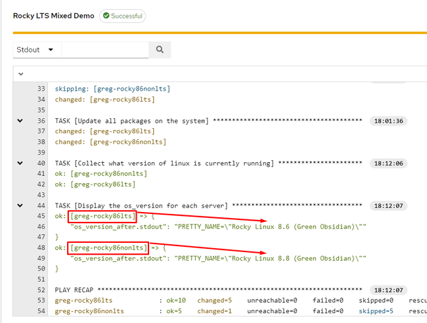
Task: Click the 18:12:07 badge on Display task
Action: click(388, 205)
